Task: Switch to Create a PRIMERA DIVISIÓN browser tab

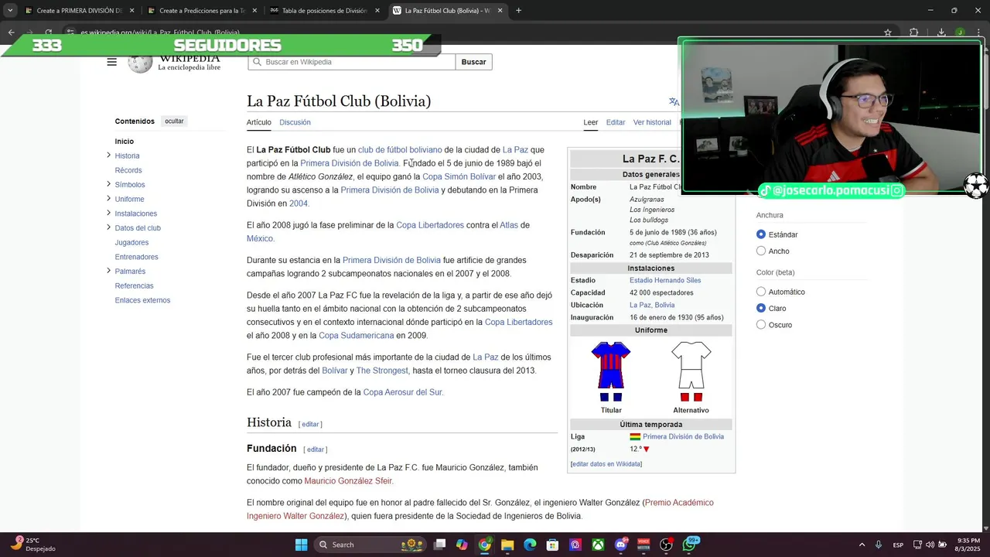Action: [80, 11]
